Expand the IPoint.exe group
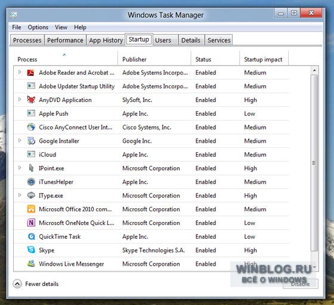 [x=20, y=168]
